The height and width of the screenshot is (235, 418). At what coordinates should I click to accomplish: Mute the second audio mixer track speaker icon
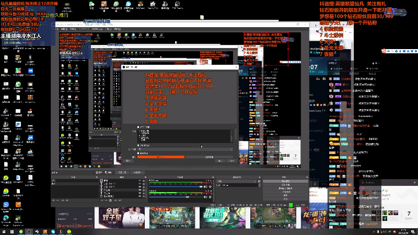(205, 197)
